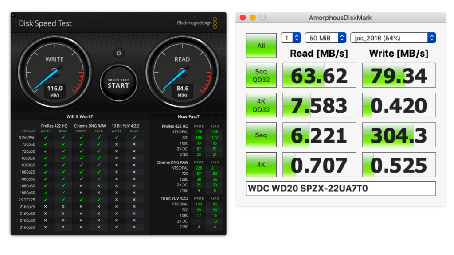Viewport: 454px width, 255px height.
Task: Click 1080p50 ProRes write checkmark
Action: [46, 186]
